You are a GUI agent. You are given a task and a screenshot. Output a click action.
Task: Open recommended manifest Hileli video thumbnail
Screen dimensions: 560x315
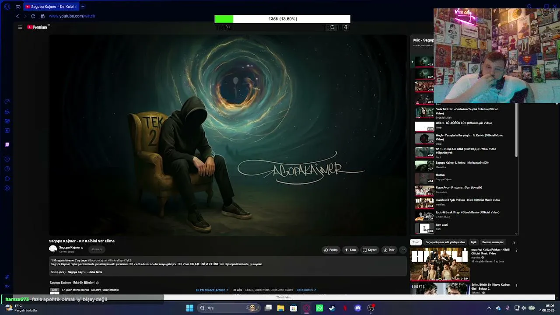439,264
